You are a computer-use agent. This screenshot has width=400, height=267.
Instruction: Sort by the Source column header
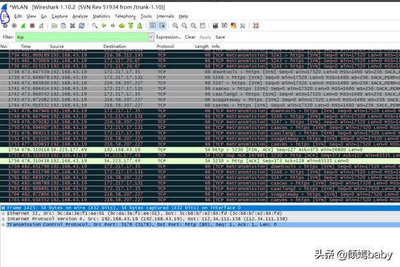57,47
